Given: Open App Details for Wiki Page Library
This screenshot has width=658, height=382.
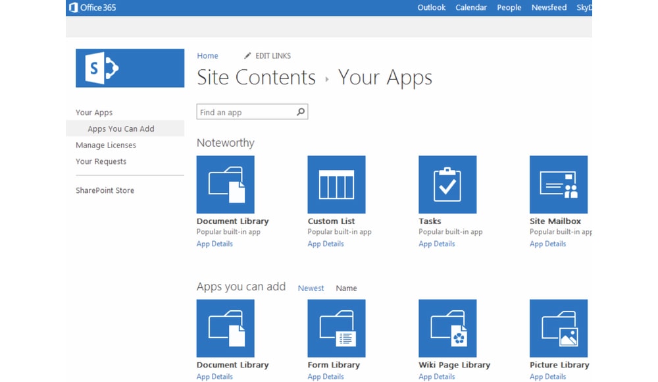Looking at the screenshot, I should pos(436,377).
